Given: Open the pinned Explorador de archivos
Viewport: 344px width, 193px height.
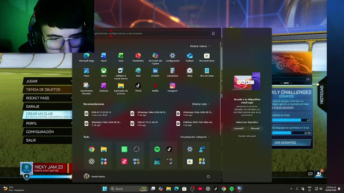Looking at the screenshot, I should coord(121,89).
